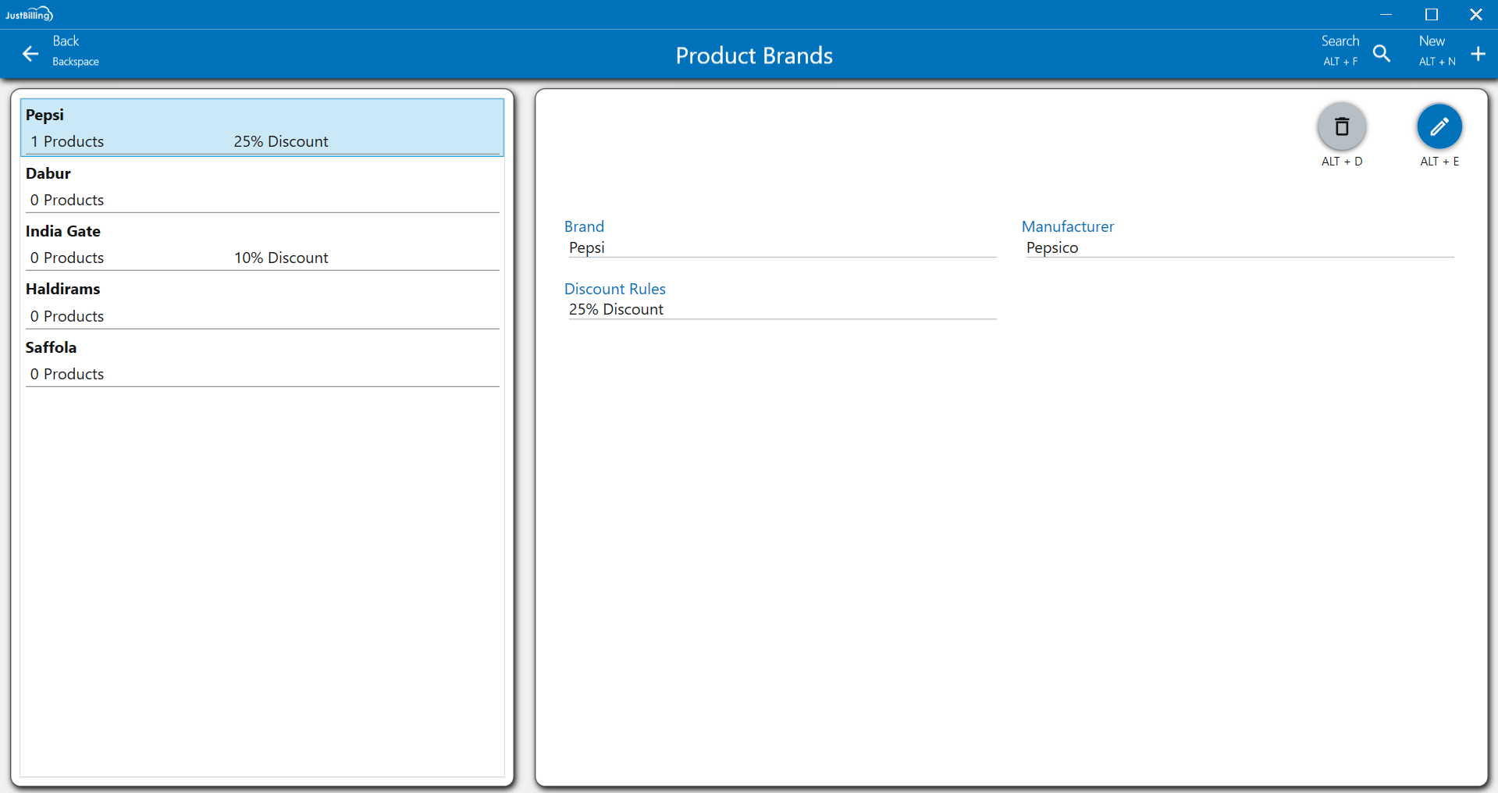
Task: Minimize the application window
Action: coord(1386,14)
